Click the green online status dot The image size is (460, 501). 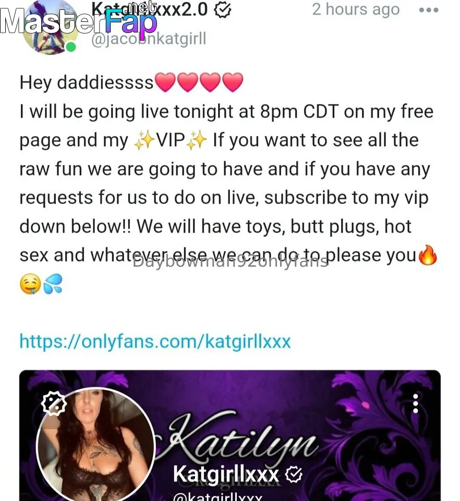click(x=71, y=47)
